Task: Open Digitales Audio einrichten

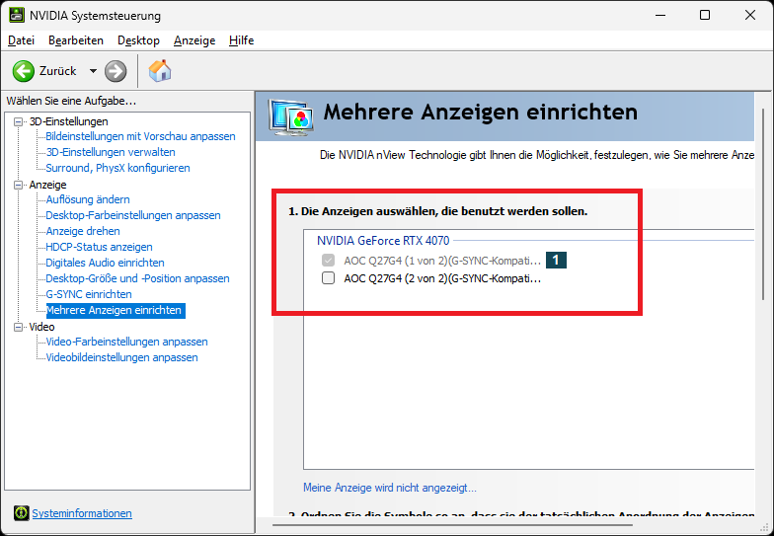Action: coord(105,263)
